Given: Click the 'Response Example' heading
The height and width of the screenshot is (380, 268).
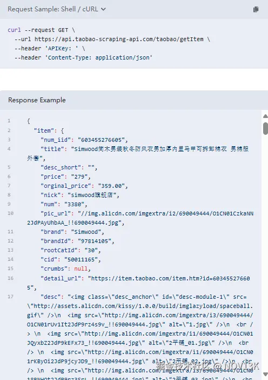Looking at the screenshot, I should click(37, 100).
